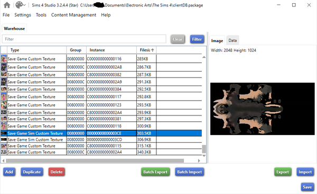Select thumbnail of row with instance C000000000000116

[4, 59]
